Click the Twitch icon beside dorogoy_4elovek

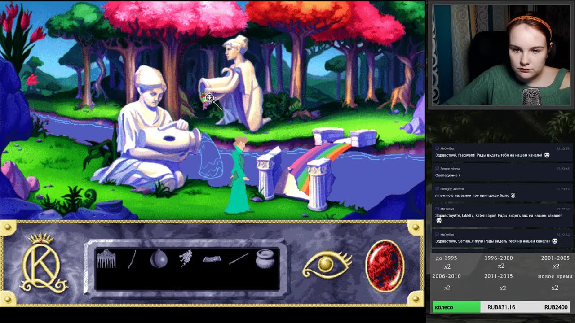click(438, 189)
